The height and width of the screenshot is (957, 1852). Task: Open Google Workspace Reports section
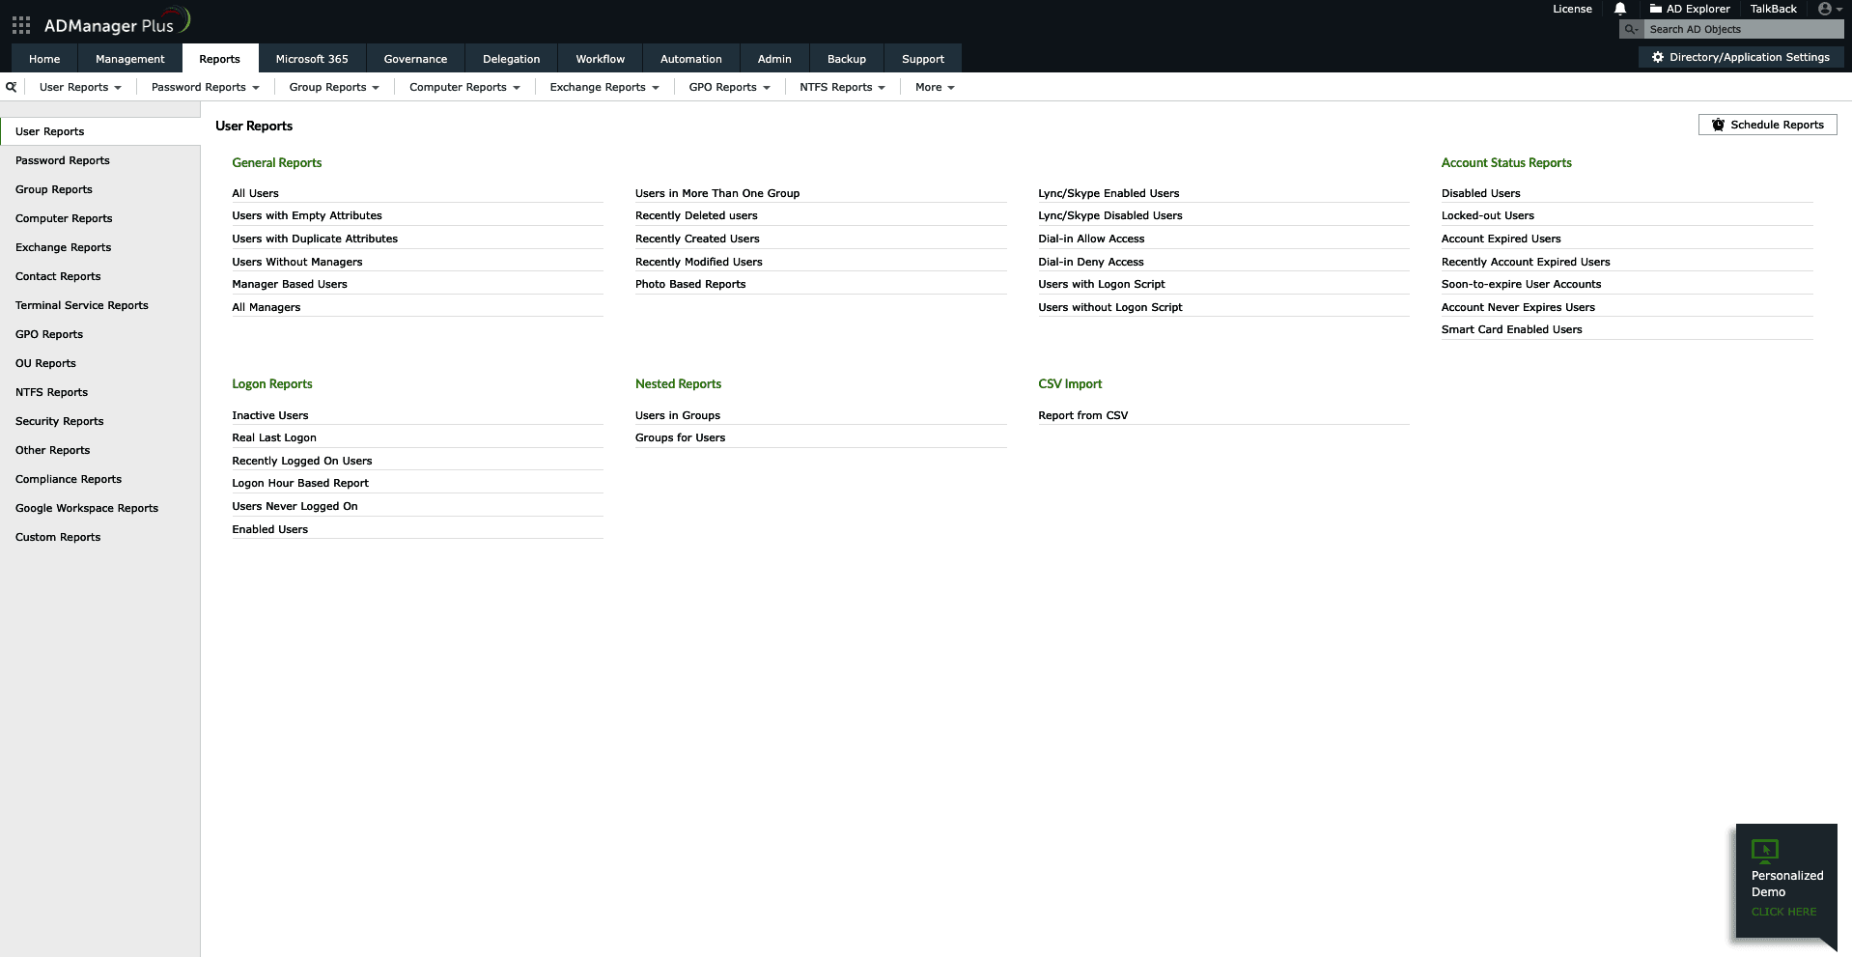(86, 508)
